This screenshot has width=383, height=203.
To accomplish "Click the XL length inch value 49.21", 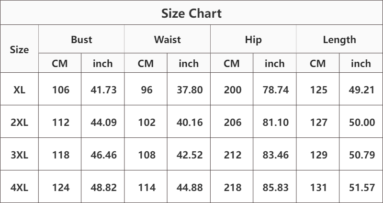I will 361,90.
